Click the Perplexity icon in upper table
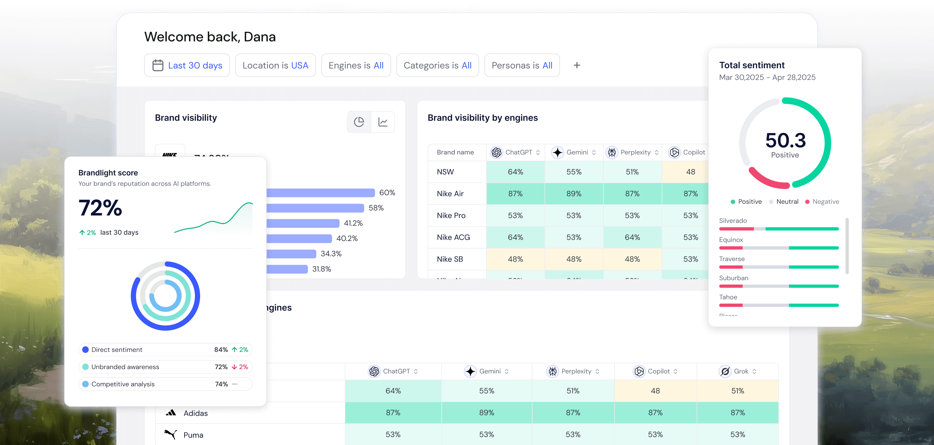The height and width of the screenshot is (445, 934). (x=612, y=152)
